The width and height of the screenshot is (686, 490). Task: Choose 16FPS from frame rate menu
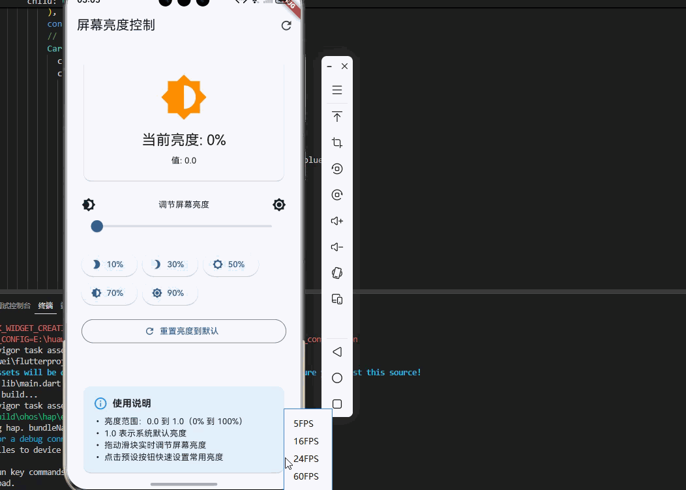[306, 441]
